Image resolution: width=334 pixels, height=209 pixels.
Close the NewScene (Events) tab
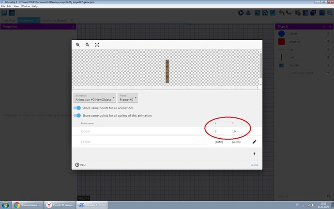click(72, 20)
